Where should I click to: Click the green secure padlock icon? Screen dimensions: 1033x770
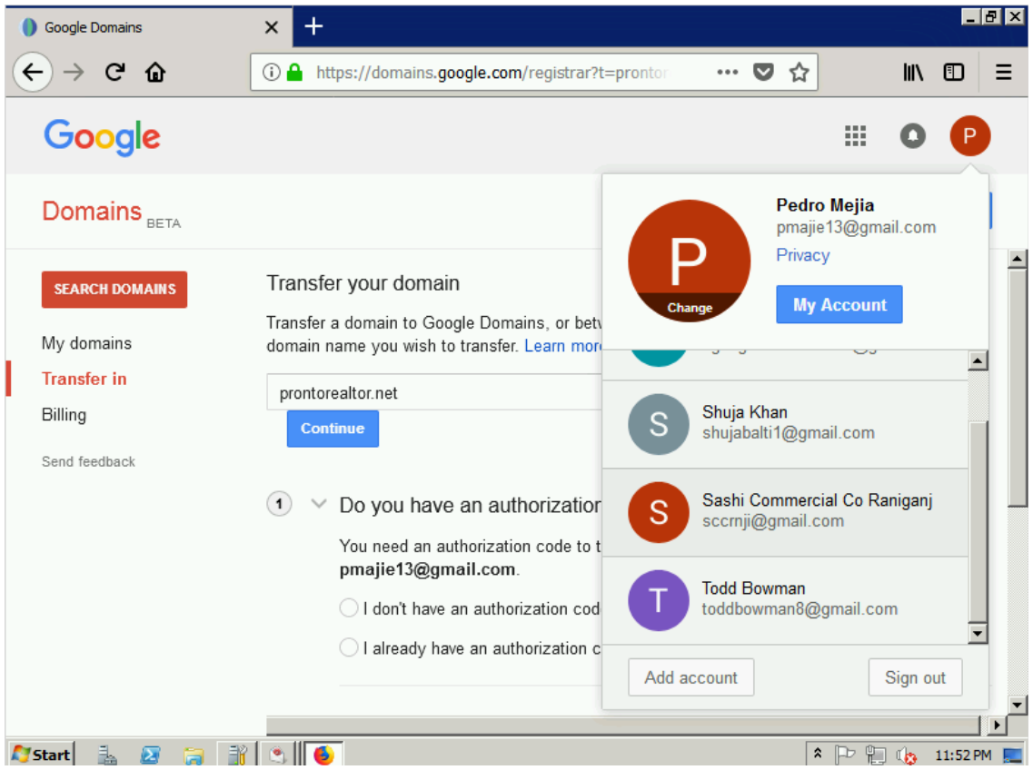point(294,72)
